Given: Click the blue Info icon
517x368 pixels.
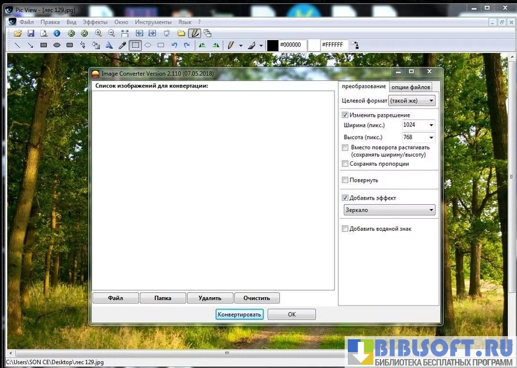Looking at the screenshot, I should click(57, 33).
